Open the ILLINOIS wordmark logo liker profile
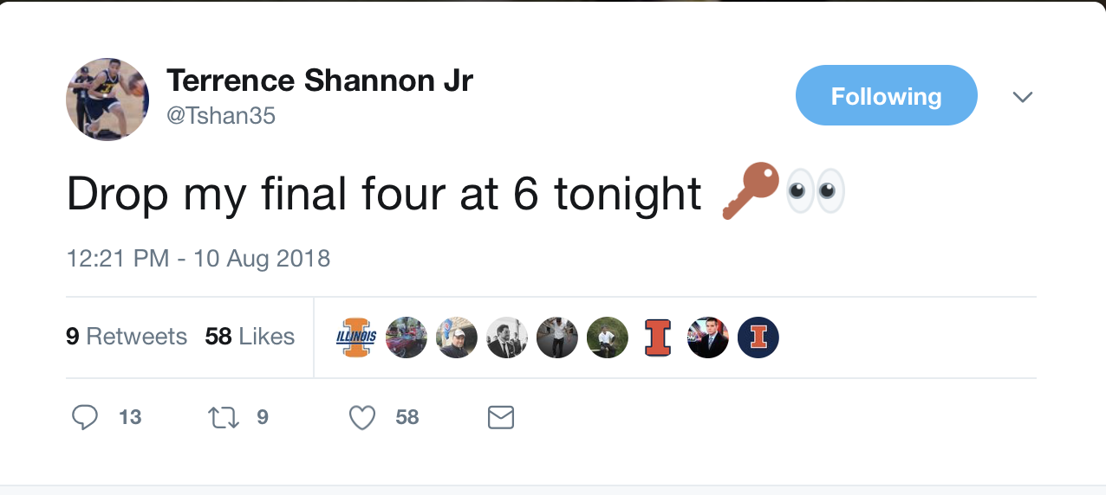Screen dimensions: 1106x495 tap(356, 337)
